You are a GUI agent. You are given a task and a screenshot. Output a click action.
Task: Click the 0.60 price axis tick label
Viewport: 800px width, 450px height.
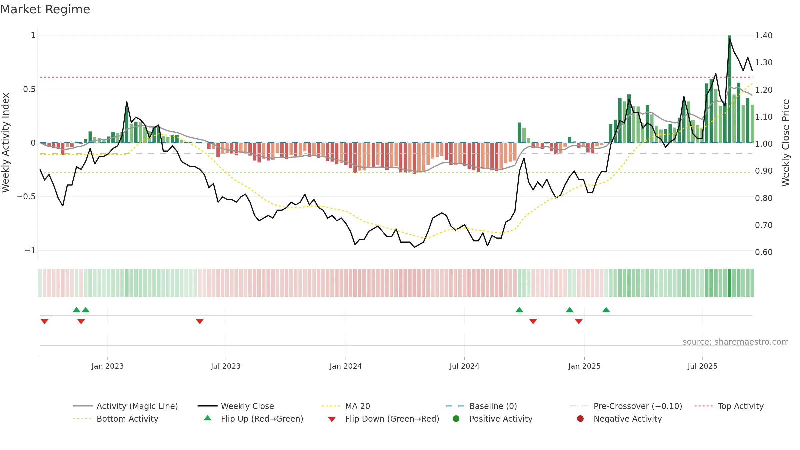pyautogui.click(x=764, y=252)
